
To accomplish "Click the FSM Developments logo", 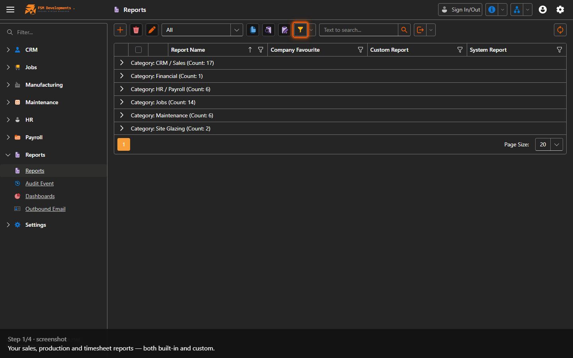I will click(x=49, y=9).
